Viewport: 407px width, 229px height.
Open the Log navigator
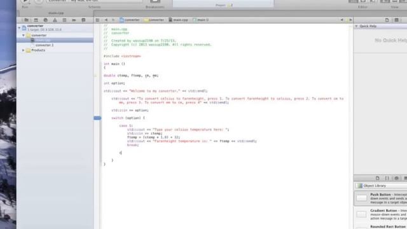83,20
